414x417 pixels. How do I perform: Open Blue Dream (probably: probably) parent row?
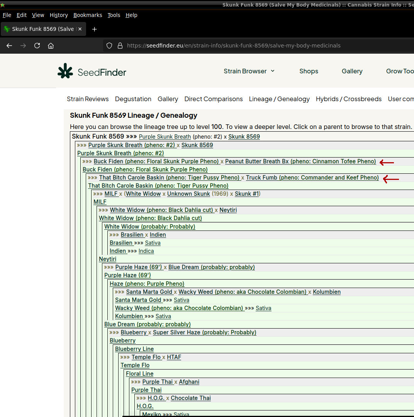[148, 324]
